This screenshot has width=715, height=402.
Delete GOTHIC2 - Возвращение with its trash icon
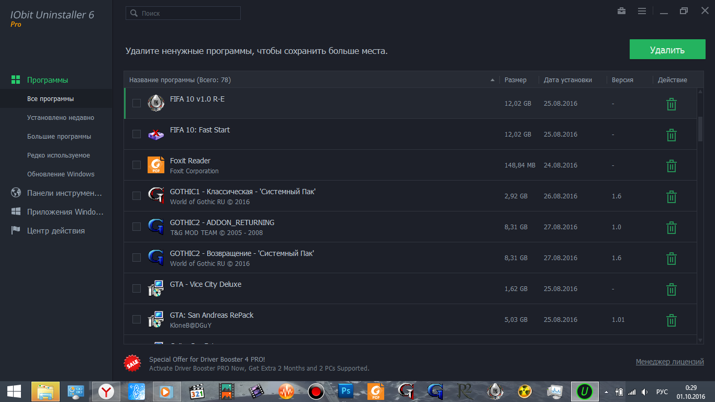pos(671,259)
